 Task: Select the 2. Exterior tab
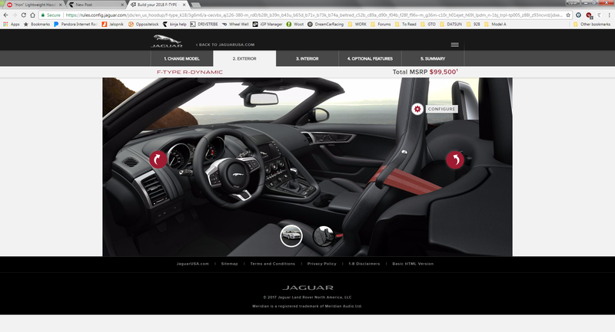[x=244, y=59]
